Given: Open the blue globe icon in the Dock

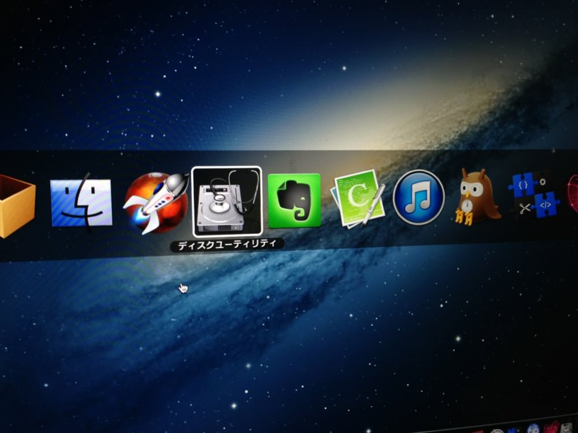Looking at the screenshot, I should [533, 430].
